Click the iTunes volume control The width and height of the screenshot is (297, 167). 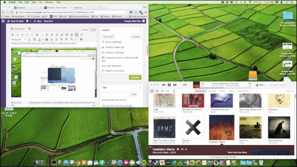pyautogui.click(x=185, y=85)
